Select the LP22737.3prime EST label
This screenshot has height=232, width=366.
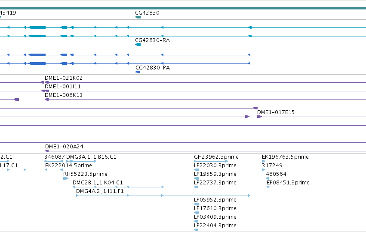(215, 183)
